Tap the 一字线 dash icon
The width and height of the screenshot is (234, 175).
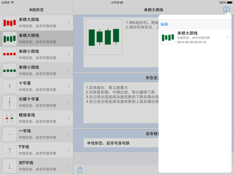point(10,134)
